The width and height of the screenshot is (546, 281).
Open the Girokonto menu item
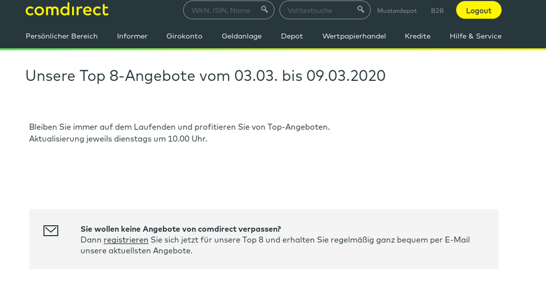184,36
